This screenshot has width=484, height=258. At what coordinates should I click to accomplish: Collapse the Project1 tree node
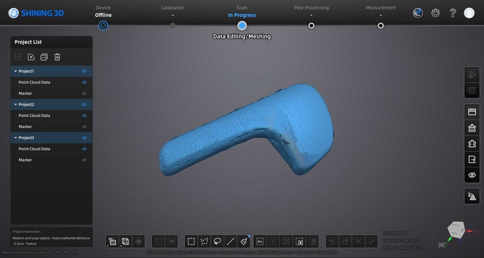point(15,71)
